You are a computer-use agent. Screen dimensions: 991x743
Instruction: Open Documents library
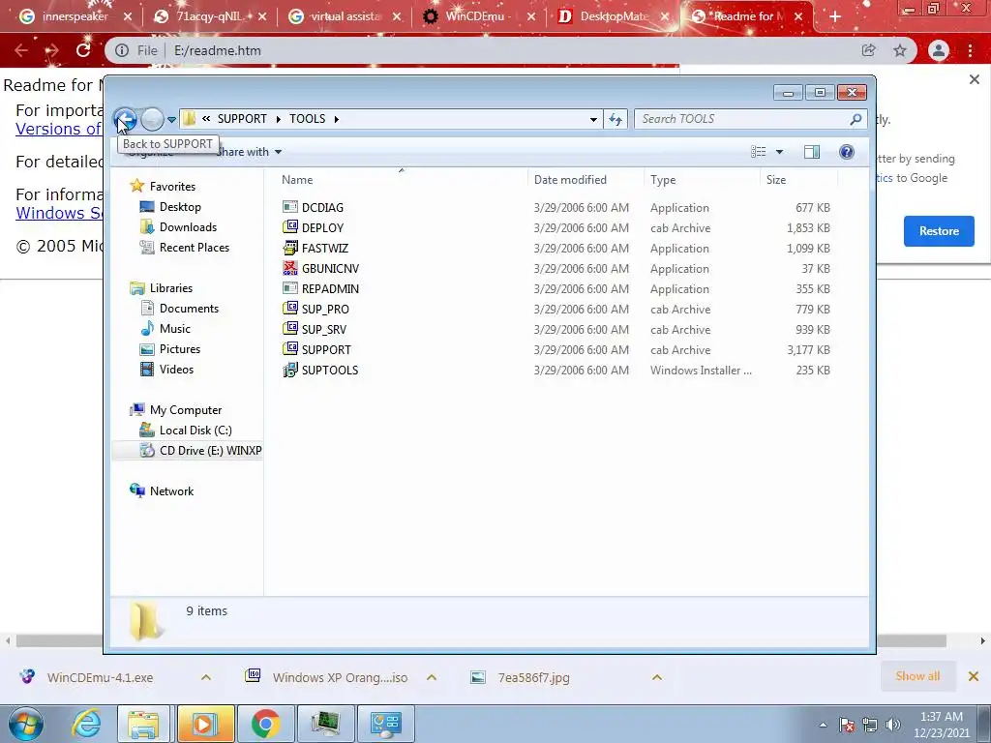(x=189, y=309)
